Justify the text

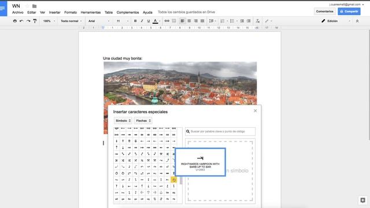click(202, 21)
